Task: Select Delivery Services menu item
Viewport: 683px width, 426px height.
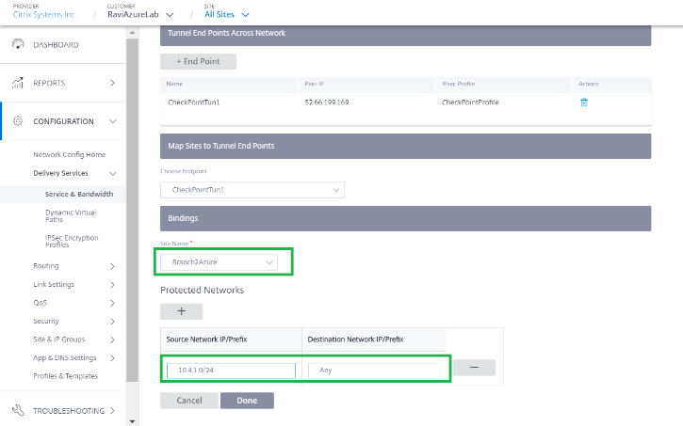Action: tap(60, 173)
